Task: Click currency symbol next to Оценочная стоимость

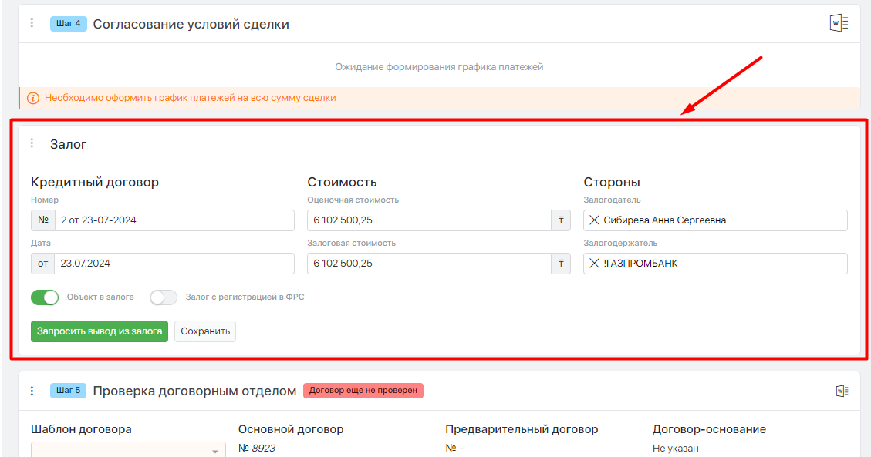Action: [x=561, y=220]
